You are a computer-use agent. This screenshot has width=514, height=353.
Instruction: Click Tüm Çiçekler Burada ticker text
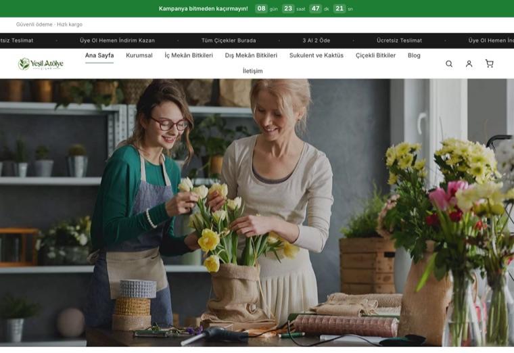229,41
